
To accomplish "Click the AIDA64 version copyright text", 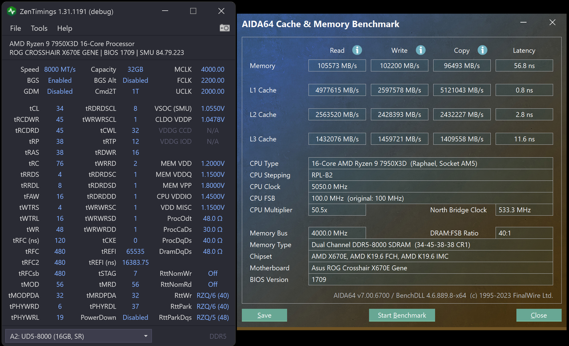I will point(443,295).
